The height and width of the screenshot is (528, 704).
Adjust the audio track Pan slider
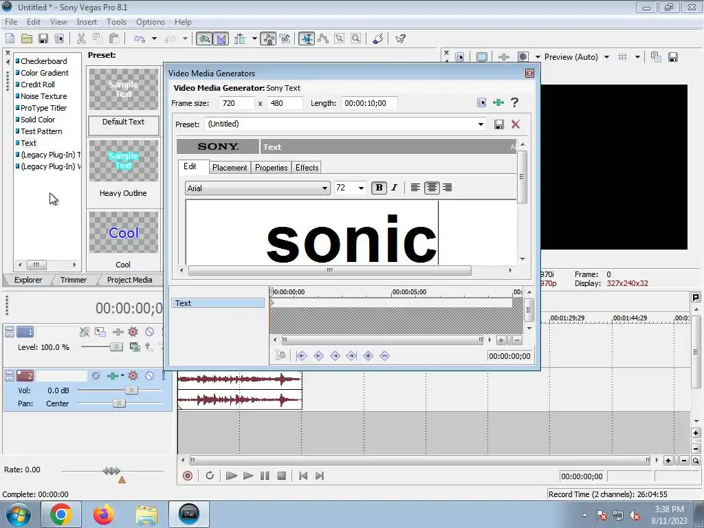pos(118,403)
